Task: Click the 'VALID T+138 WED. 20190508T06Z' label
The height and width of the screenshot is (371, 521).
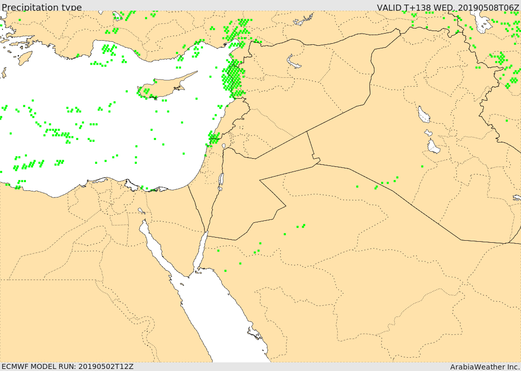Action: [x=448, y=7]
